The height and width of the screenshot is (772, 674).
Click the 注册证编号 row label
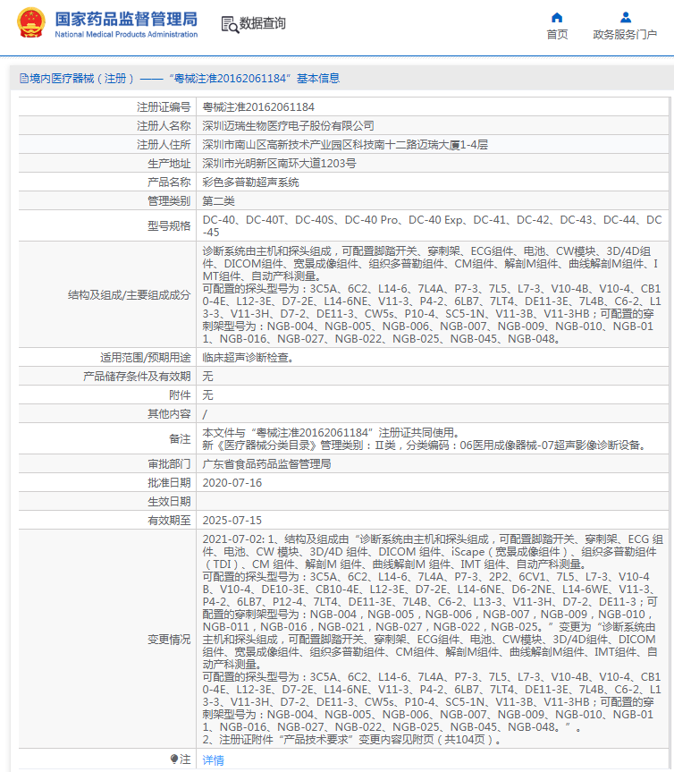[x=164, y=106]
